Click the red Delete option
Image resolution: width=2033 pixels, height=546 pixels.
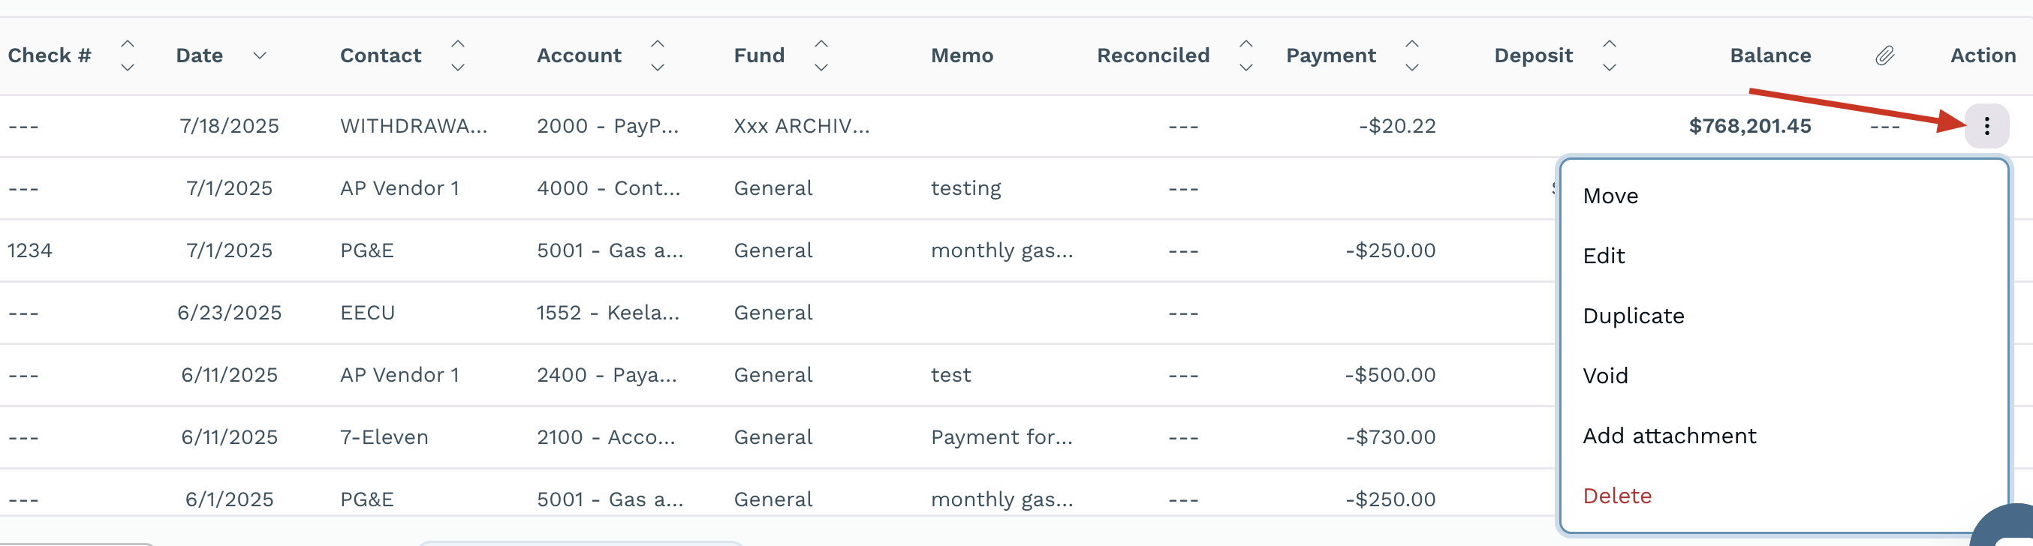click(1617, 496)
